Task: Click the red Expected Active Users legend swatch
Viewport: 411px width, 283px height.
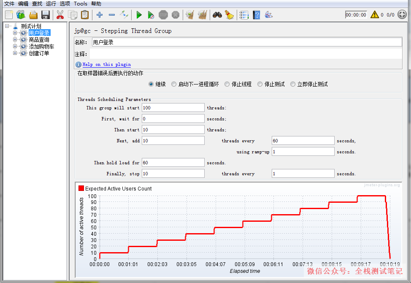Action: point(81,188)
